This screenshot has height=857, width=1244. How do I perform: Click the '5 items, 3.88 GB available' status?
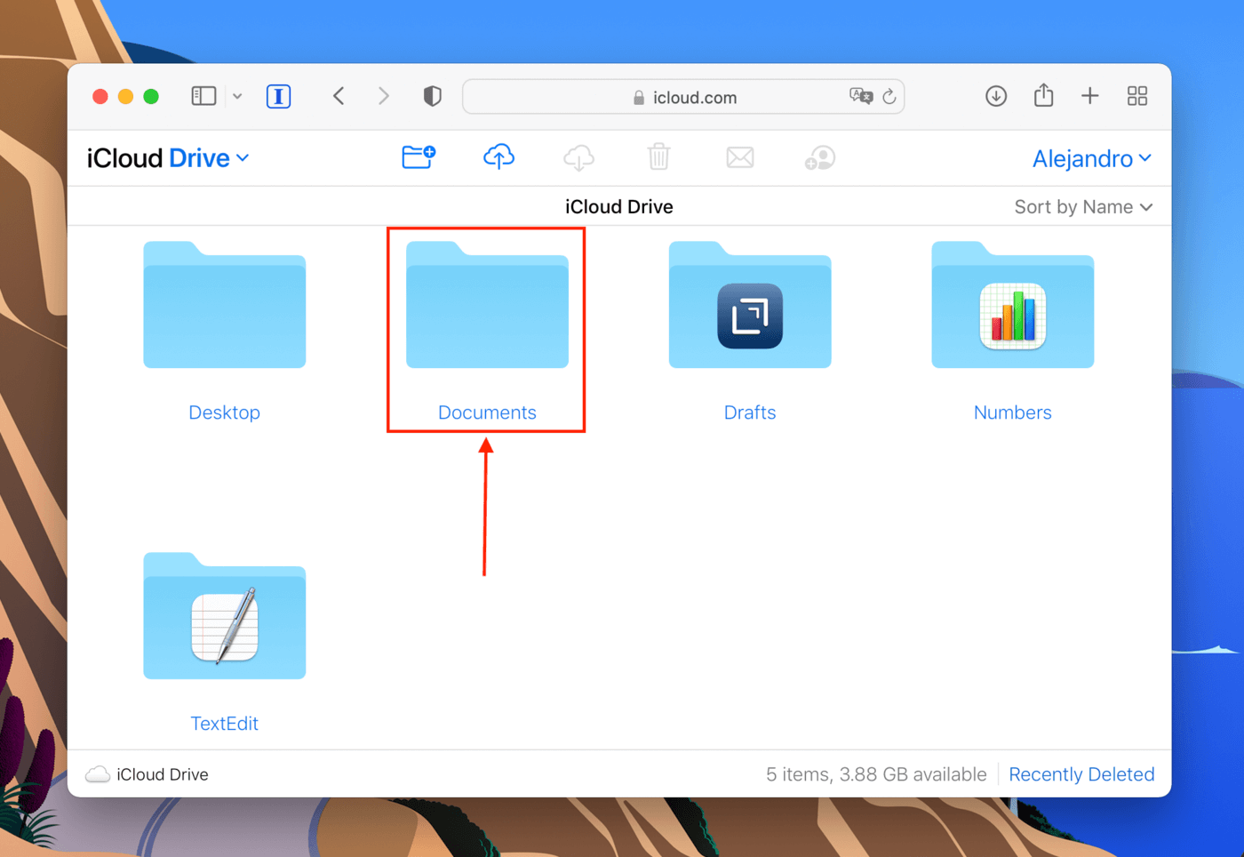coord(876,774)
